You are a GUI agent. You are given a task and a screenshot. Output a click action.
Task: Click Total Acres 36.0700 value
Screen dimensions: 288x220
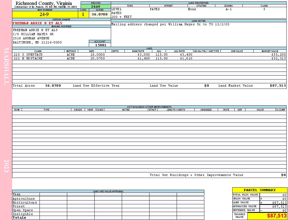point(53,86)
